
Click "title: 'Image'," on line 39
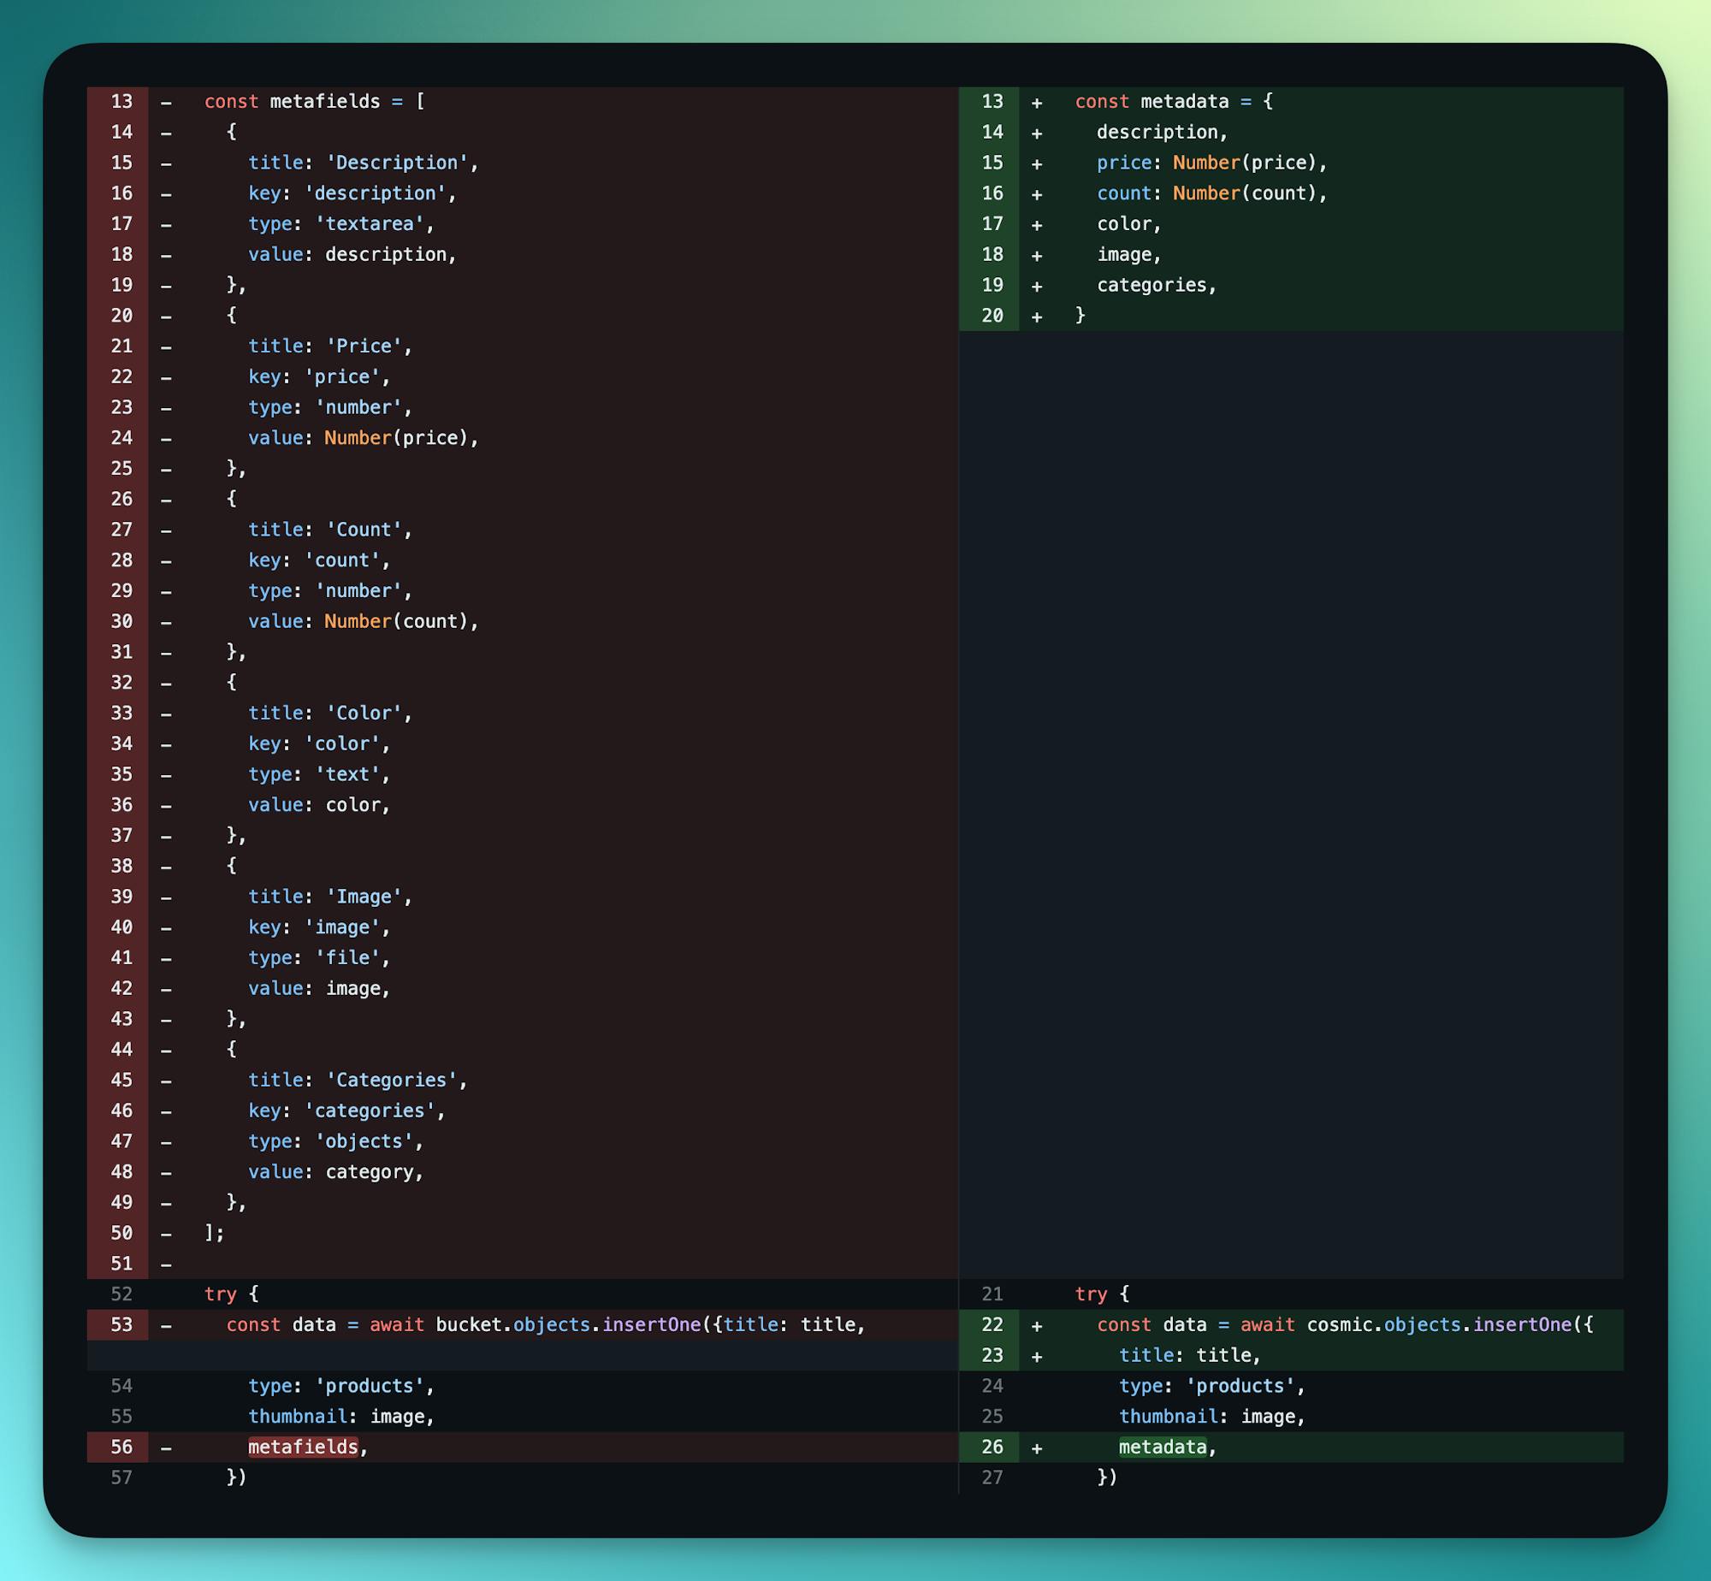(x=330, y=897)
